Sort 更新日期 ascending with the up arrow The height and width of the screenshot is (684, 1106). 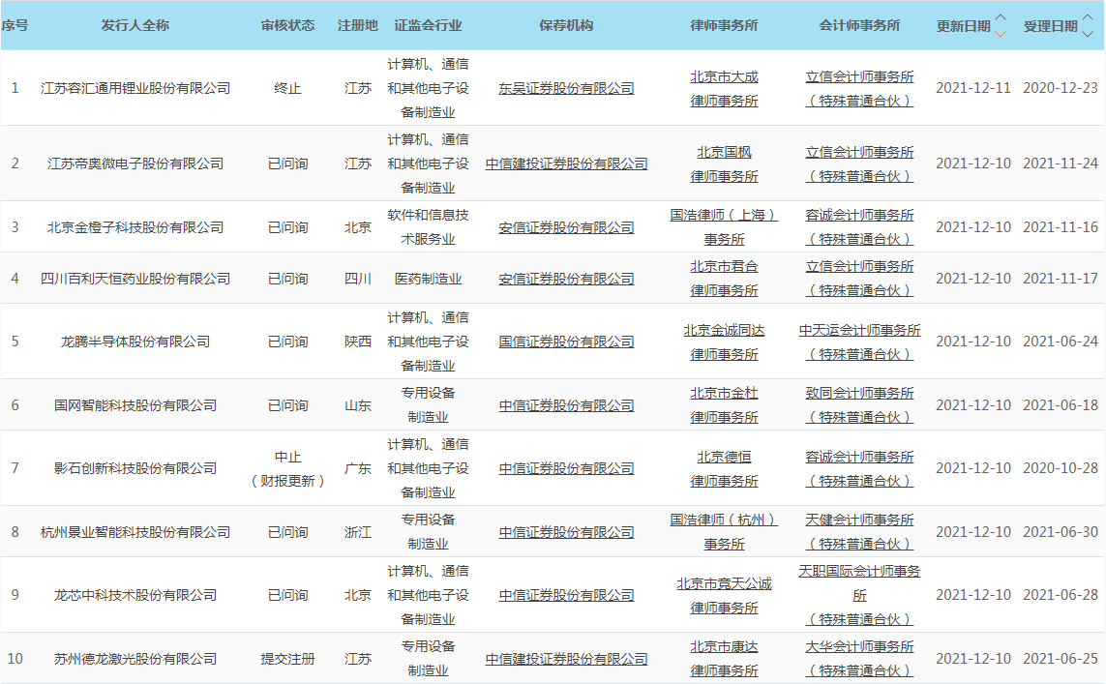pos(1001,17)
